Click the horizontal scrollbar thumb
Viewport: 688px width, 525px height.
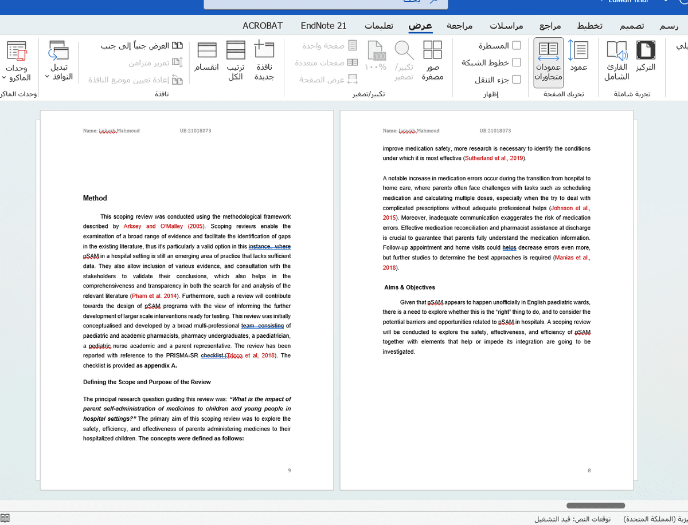pyautogui.click(x=596, y=506)
